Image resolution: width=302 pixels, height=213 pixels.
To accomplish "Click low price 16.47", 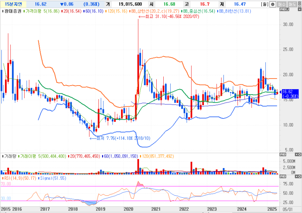I will point(240,4).
